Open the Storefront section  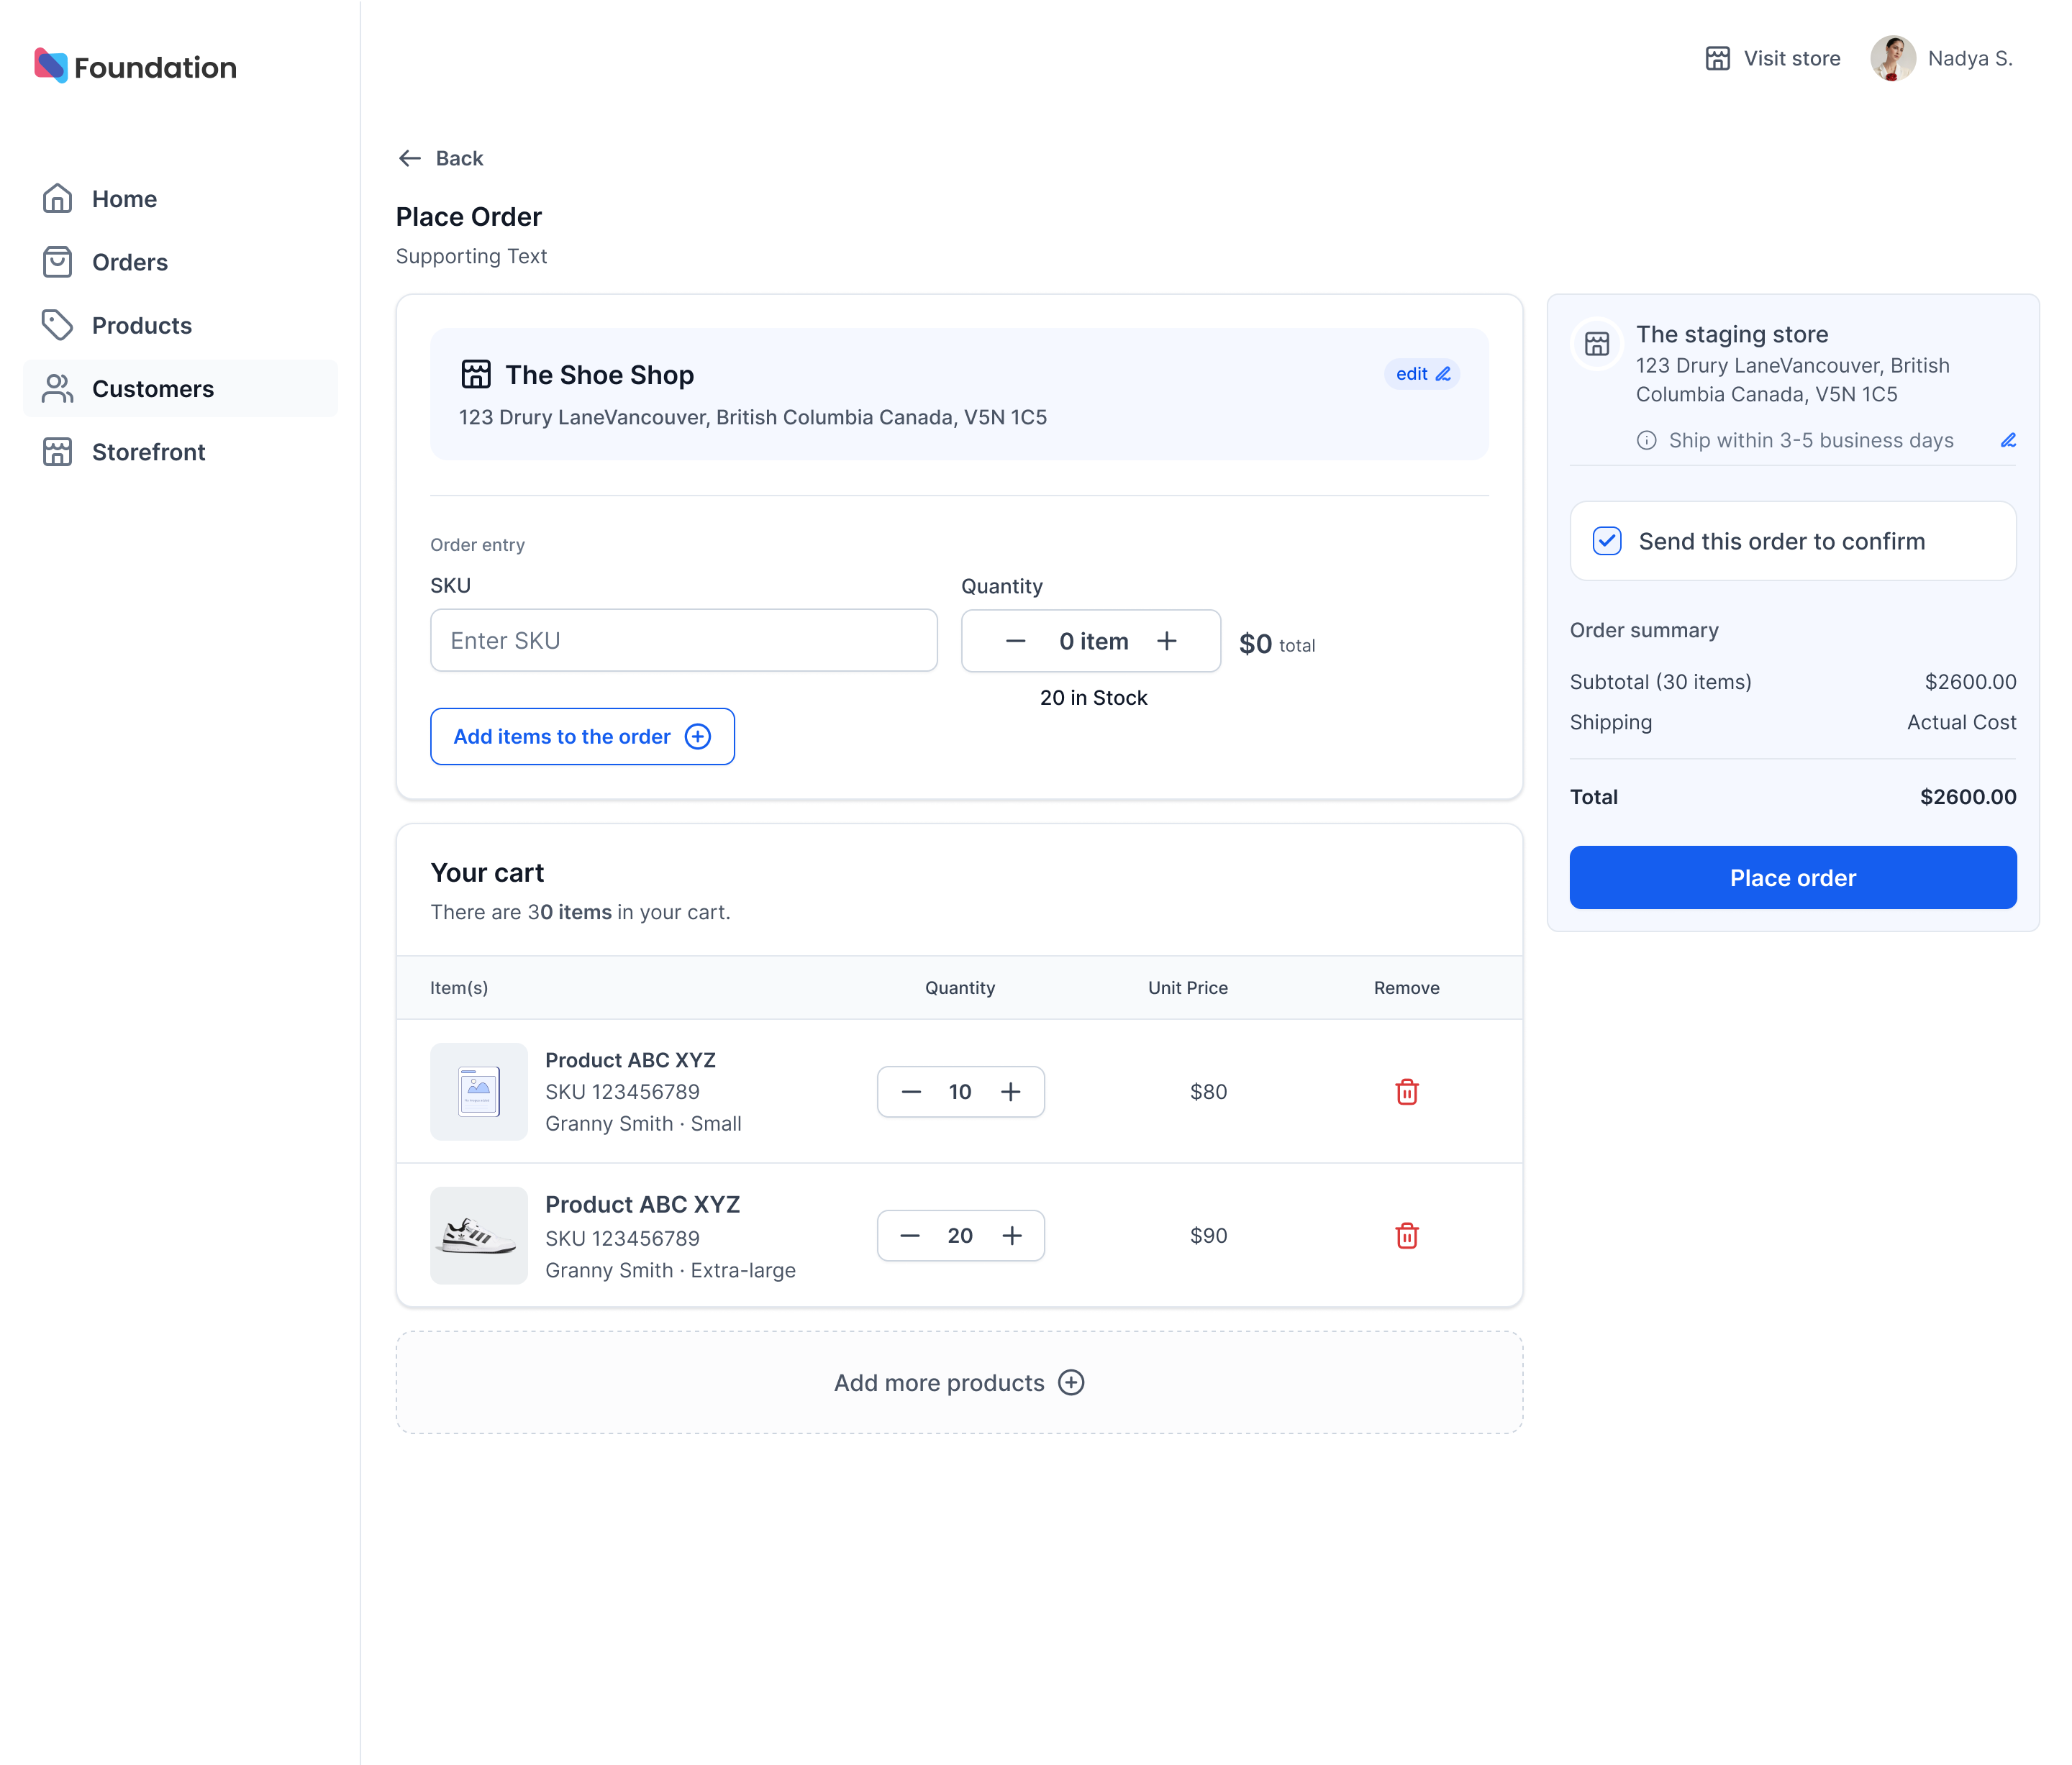point(148,452)
